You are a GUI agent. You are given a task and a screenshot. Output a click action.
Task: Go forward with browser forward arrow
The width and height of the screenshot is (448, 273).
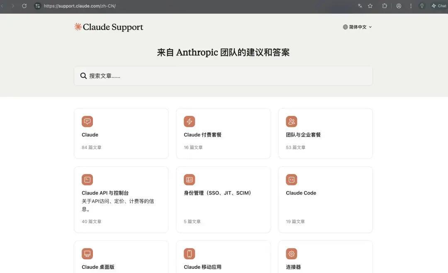[13, 6]
